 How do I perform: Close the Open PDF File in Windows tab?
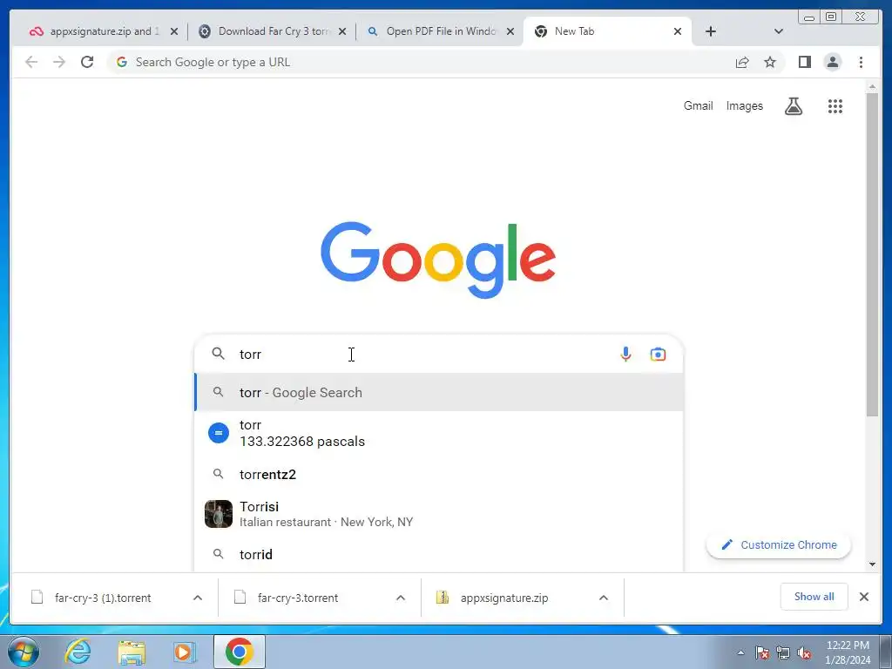[510, 31]
